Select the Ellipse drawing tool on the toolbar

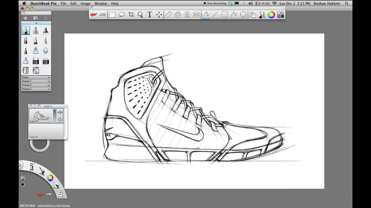coord(243,14)
